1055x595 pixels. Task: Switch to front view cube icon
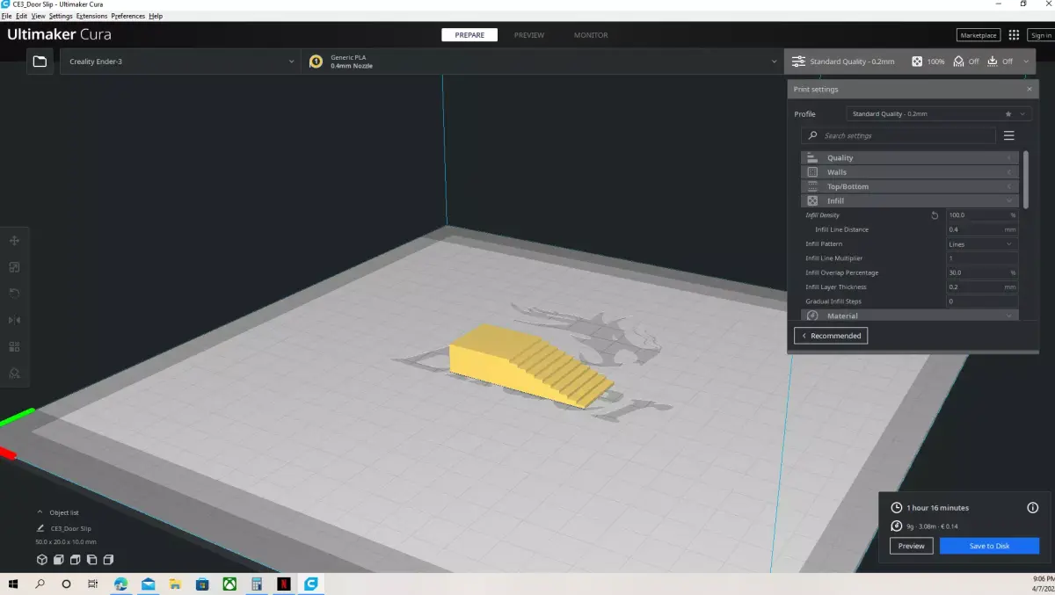click(58, 560)
